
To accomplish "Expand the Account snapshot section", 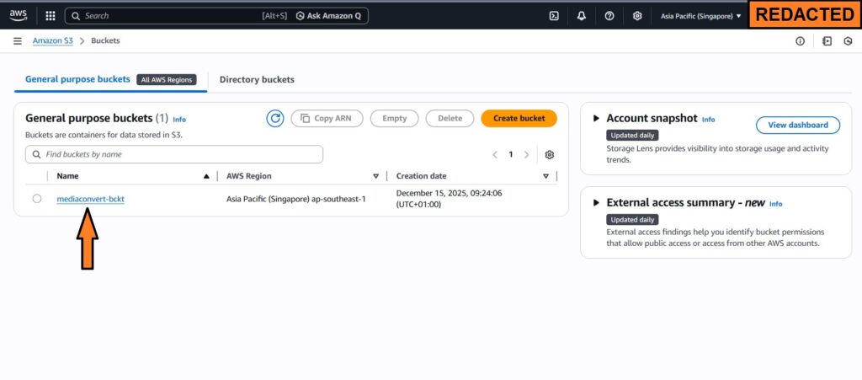I will click(597, 119).
